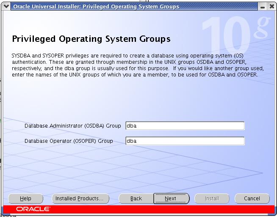Focus the Database Operator (OSOPER) Group field

[x=185, y=141]
